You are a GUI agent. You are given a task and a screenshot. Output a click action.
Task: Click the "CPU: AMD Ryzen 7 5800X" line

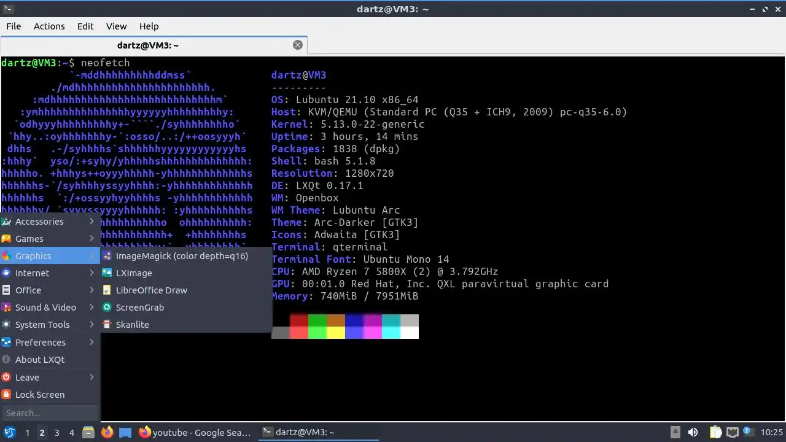(x=385, y=271)
